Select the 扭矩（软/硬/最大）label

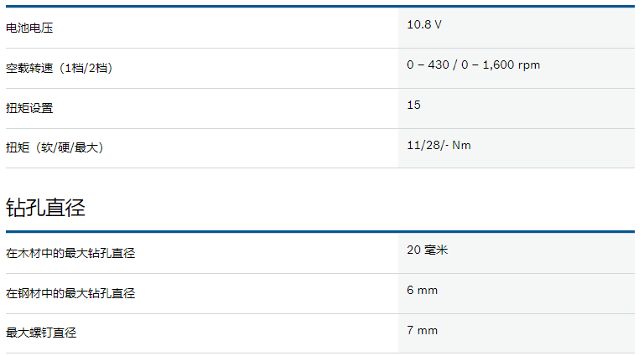coord(55,147)
